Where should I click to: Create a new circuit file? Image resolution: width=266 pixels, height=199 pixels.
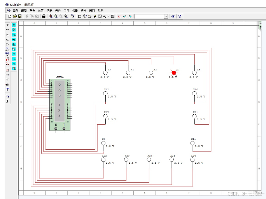[10, 16]
